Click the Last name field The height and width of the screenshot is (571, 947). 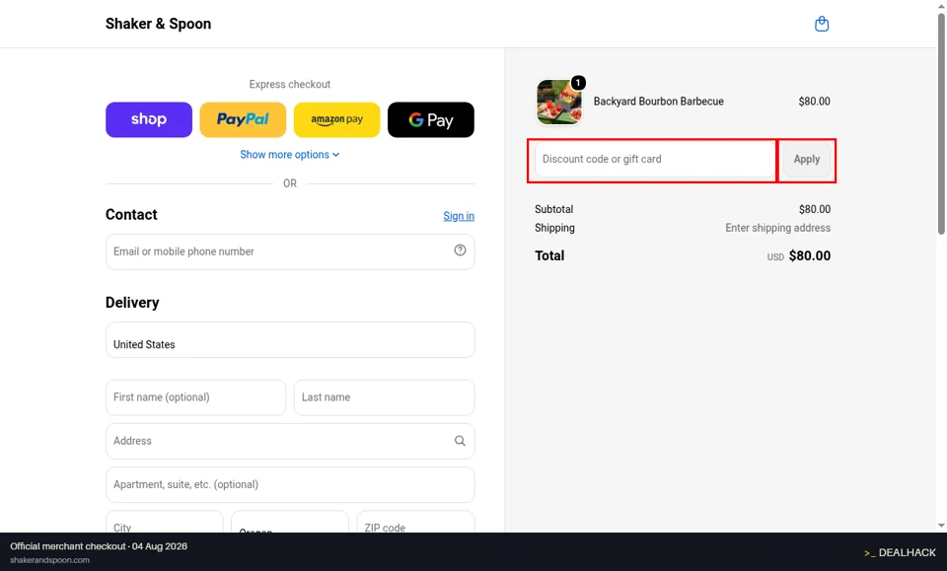click(x=384, y=397)
